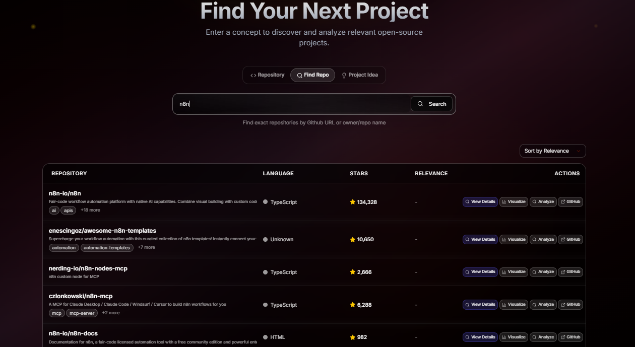
Task: Click the magnifier icon in Search button
Action: tap(420, 104)
